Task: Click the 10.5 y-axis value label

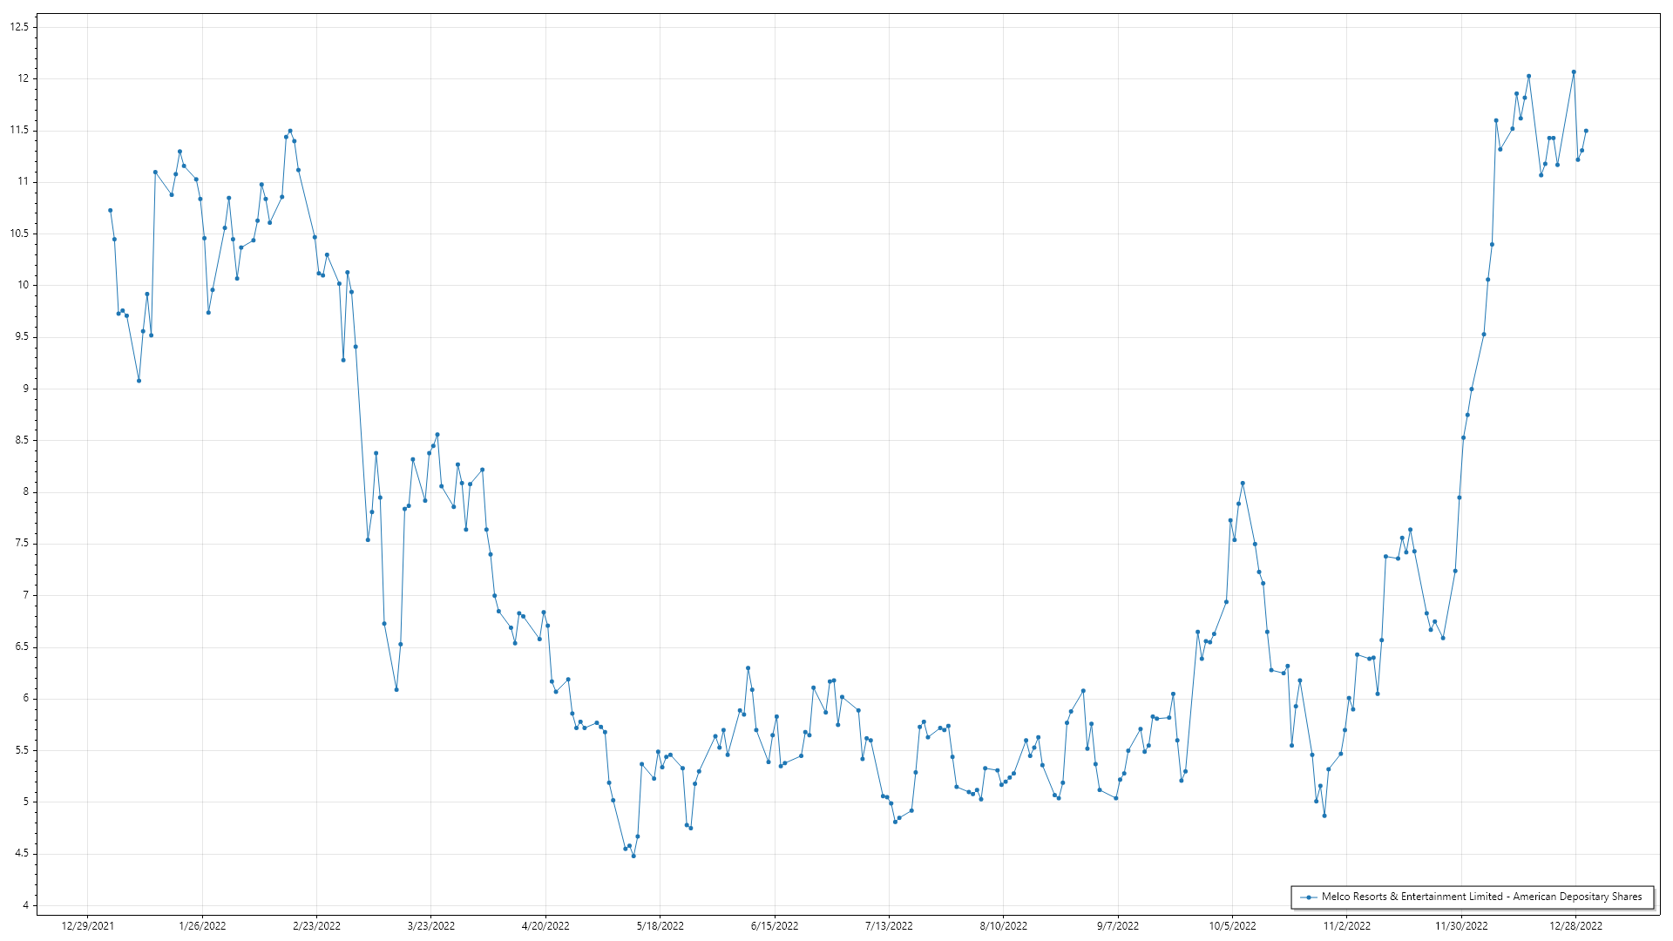Action: tap(19, 234)
